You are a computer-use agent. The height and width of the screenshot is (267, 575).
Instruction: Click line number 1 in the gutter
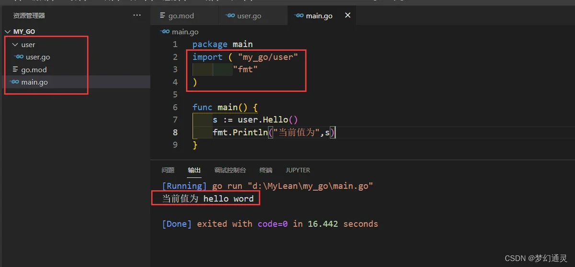tap(175, 44)
